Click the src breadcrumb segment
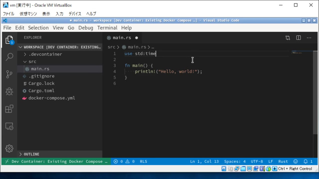Screen dimensions: 319x179 tap(111, 47)
